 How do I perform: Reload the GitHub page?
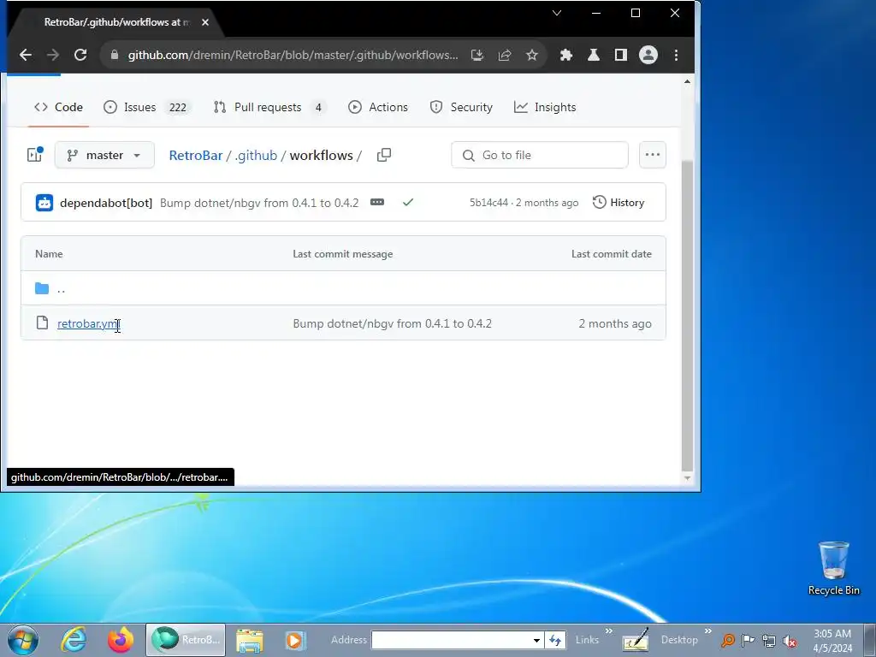point(80,55)
